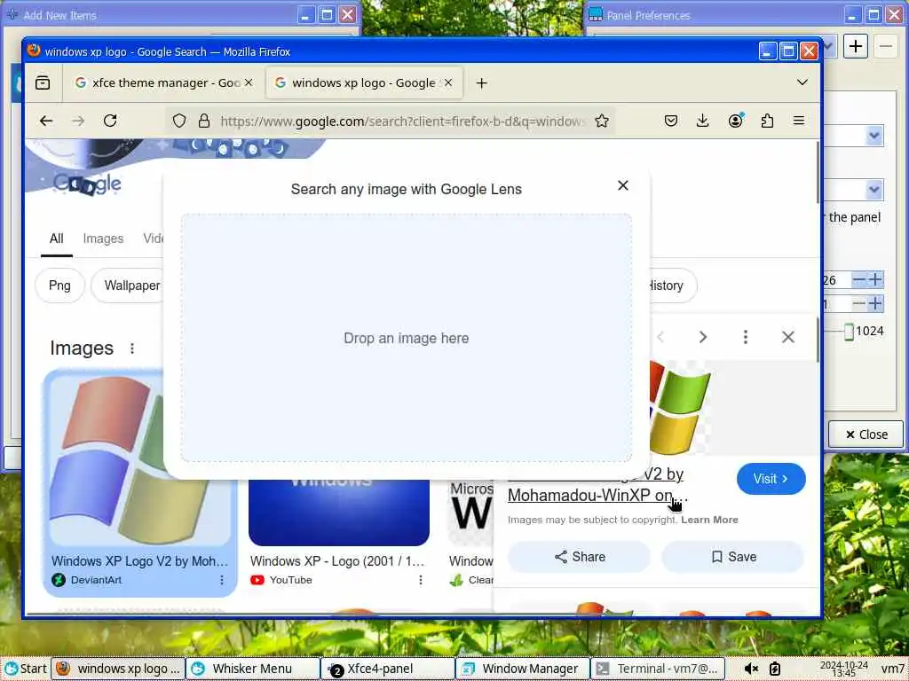This screenshot has height=681, width=909.
Task: Open preview panel more options menu
Action: [746, 337]
